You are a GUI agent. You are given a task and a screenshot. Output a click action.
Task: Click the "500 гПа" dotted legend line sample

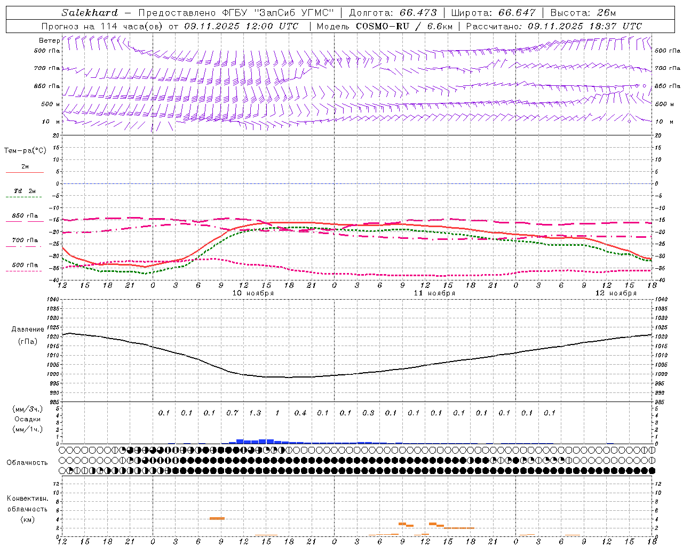(x=23, y=271)
